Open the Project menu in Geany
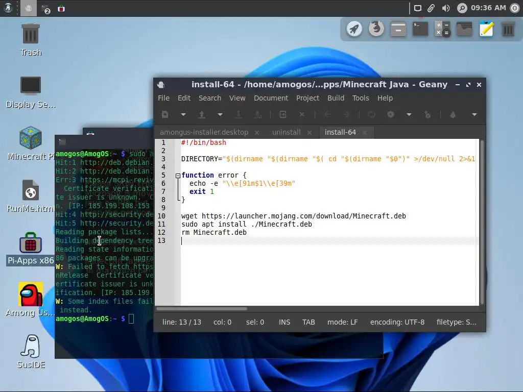The width and height of the screenshot is (523, 392). [307, 98]
